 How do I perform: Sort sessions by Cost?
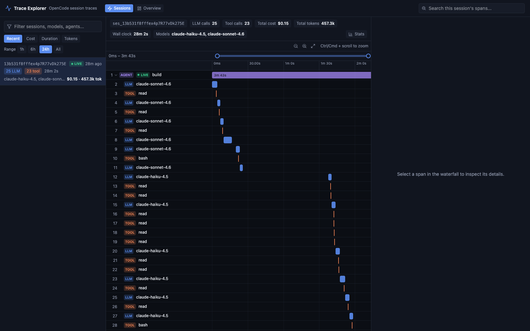tap(30, 39)
